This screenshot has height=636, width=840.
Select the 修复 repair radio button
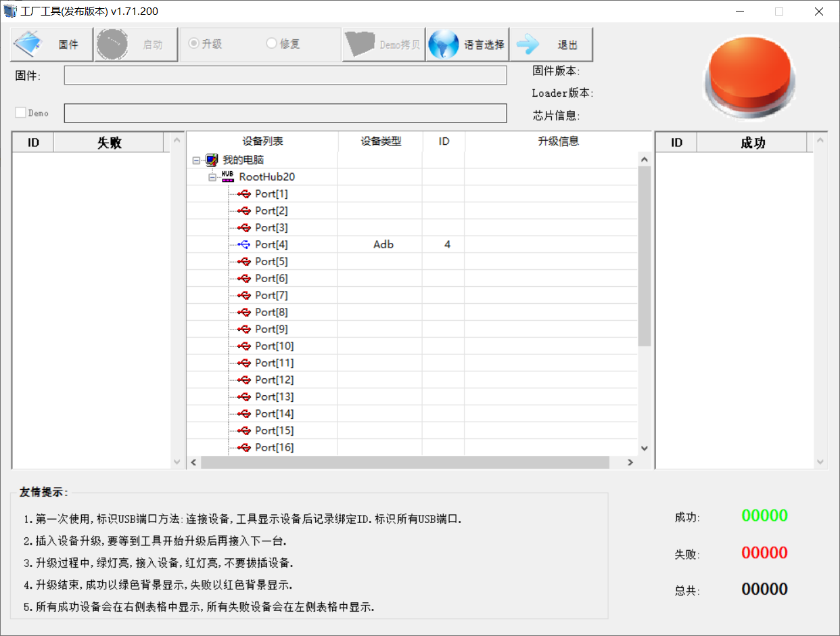click(x=272, y=43)
